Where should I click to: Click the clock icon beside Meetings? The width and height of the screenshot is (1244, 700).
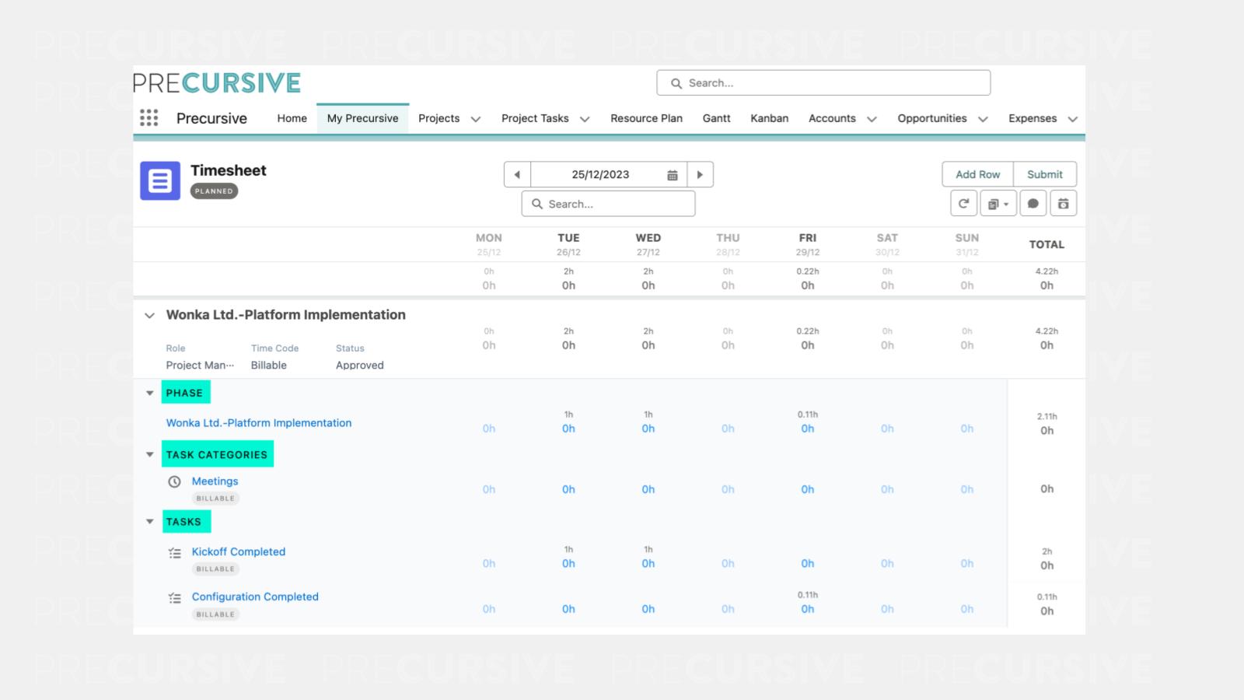(x=175, y=481)
